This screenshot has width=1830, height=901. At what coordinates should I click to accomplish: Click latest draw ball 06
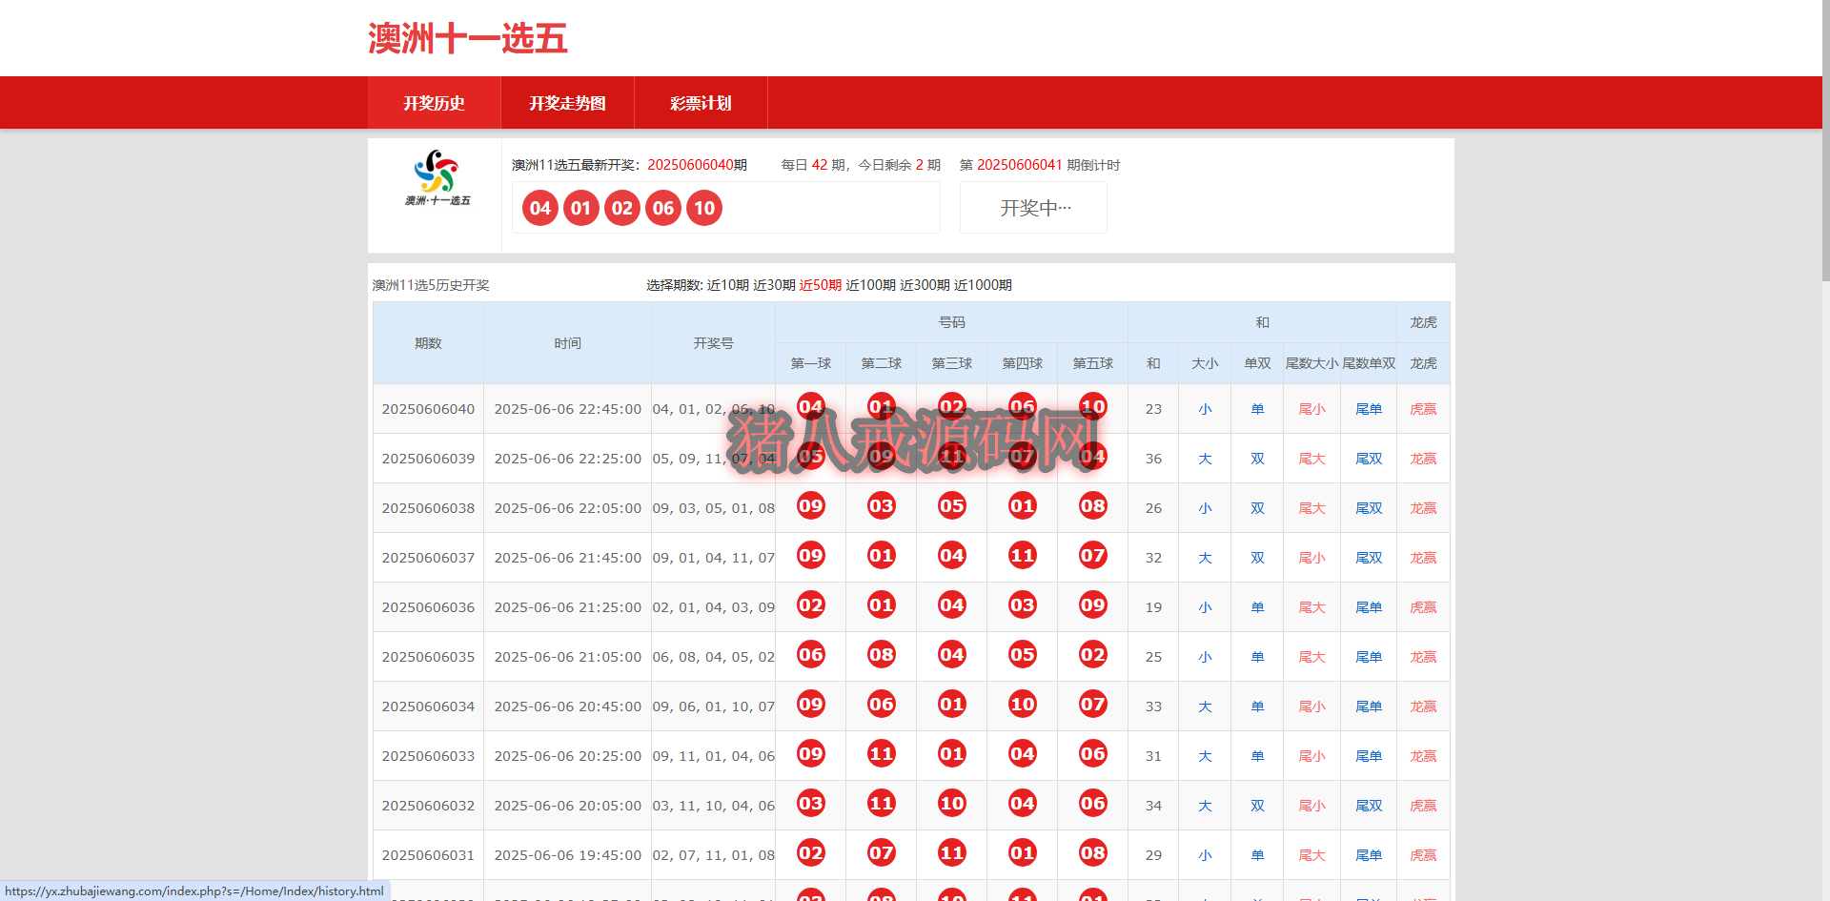tap(663, 208)
